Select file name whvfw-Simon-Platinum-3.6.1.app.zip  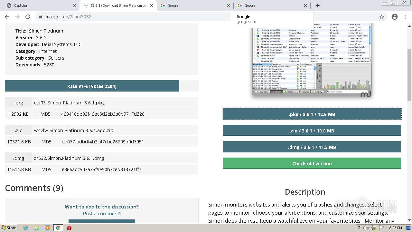pos(74,130)
